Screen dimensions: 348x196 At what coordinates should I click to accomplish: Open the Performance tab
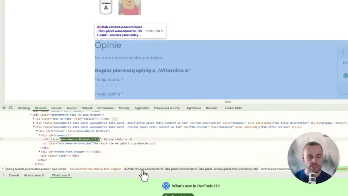(x=105, y=108)
